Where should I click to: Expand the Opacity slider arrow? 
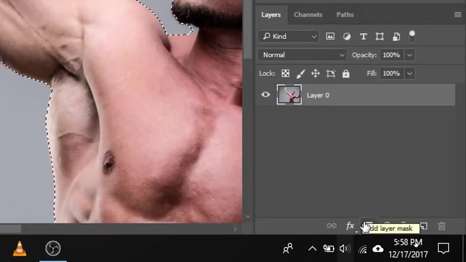(410, 55)
